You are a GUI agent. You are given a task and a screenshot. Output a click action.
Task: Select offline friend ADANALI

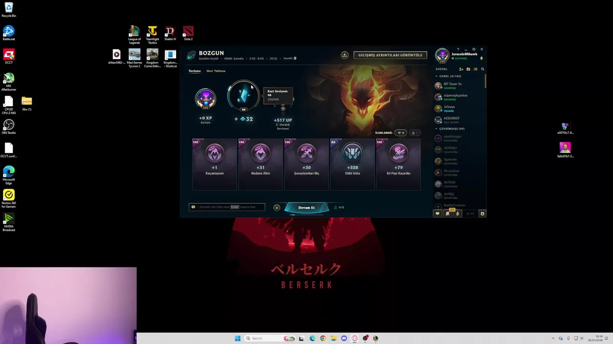pyautogui.click(x=459, y=150)
